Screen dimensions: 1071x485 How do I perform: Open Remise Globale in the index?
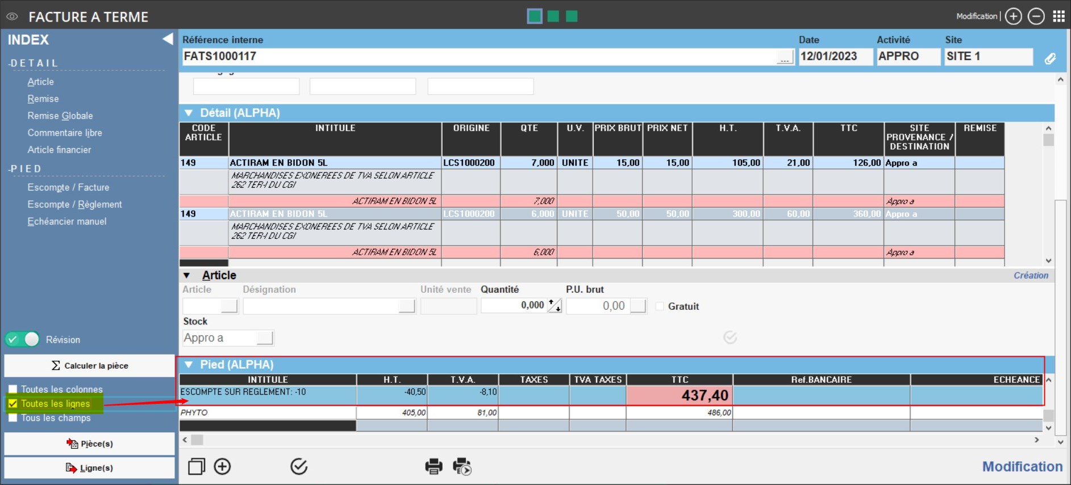(60, 116)
